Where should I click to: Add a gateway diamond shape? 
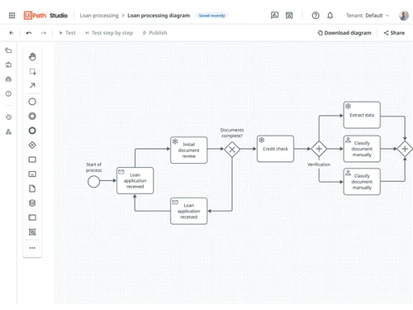pos(32,145)
